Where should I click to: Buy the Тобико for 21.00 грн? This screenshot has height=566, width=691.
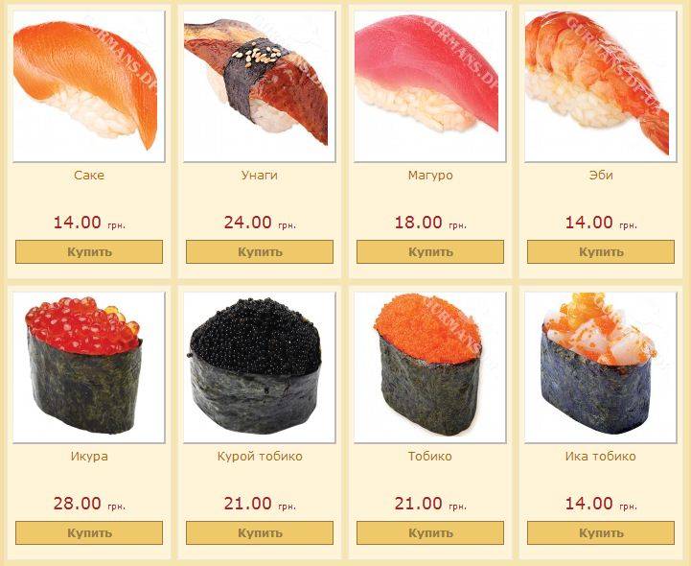[x=430, y=533]
